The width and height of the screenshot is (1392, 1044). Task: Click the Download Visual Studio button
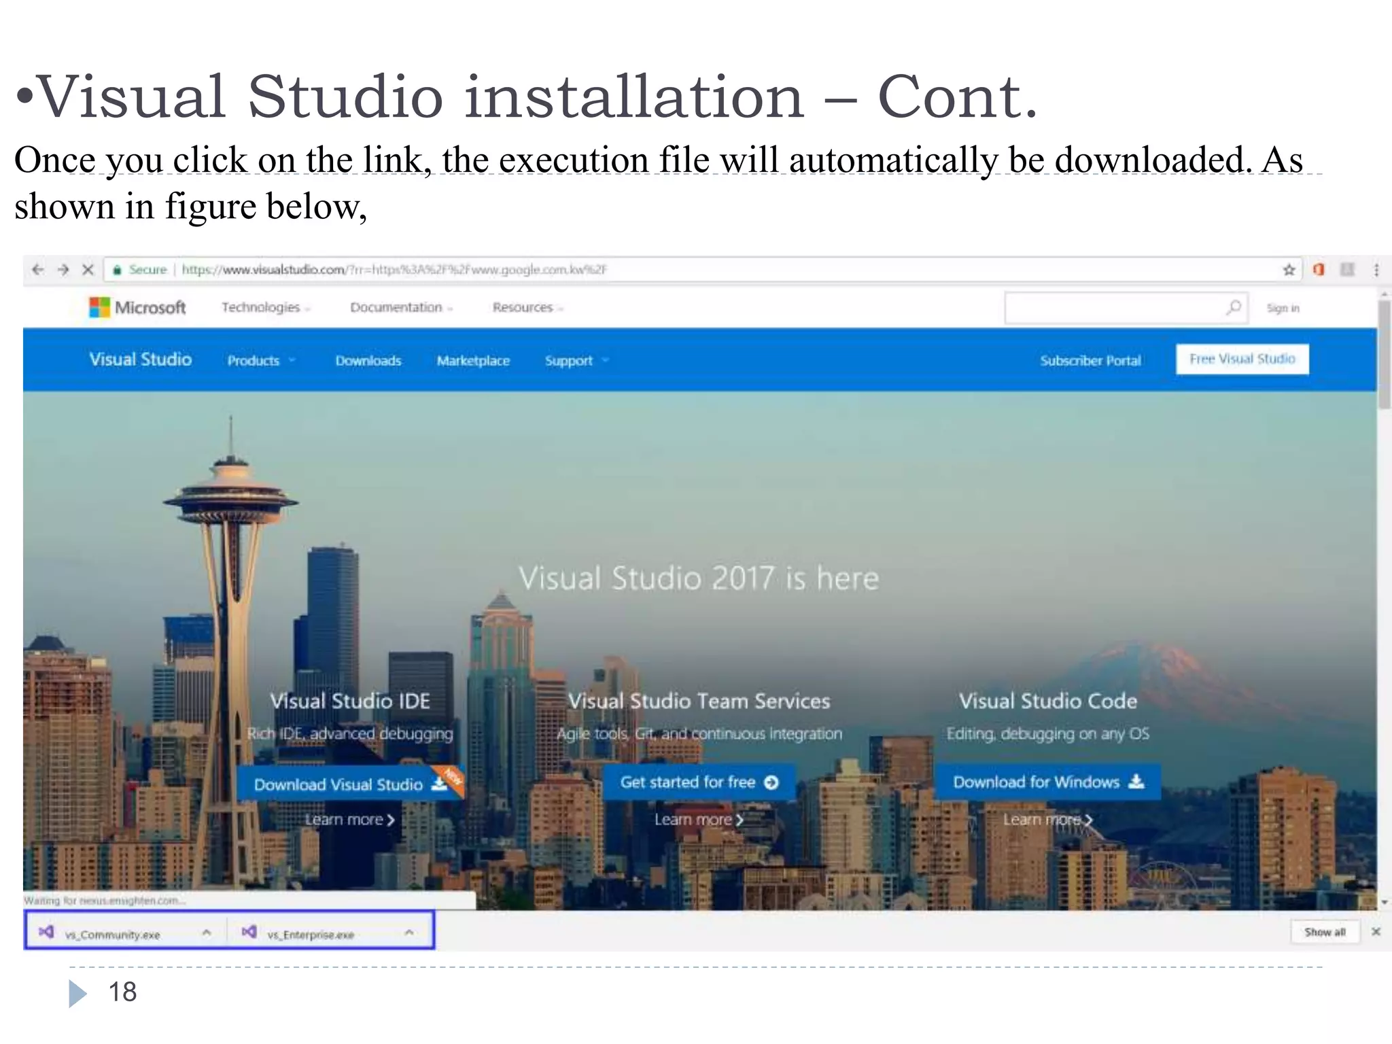[349, 784]
